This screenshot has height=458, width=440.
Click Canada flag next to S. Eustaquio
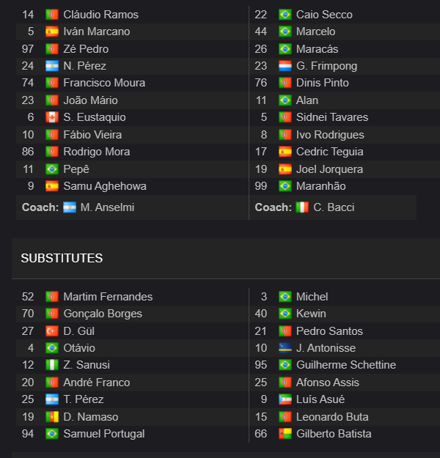[x=52, y=117]
